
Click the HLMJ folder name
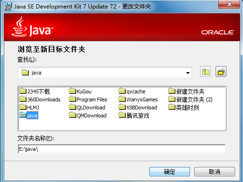(x=33, y=108)
